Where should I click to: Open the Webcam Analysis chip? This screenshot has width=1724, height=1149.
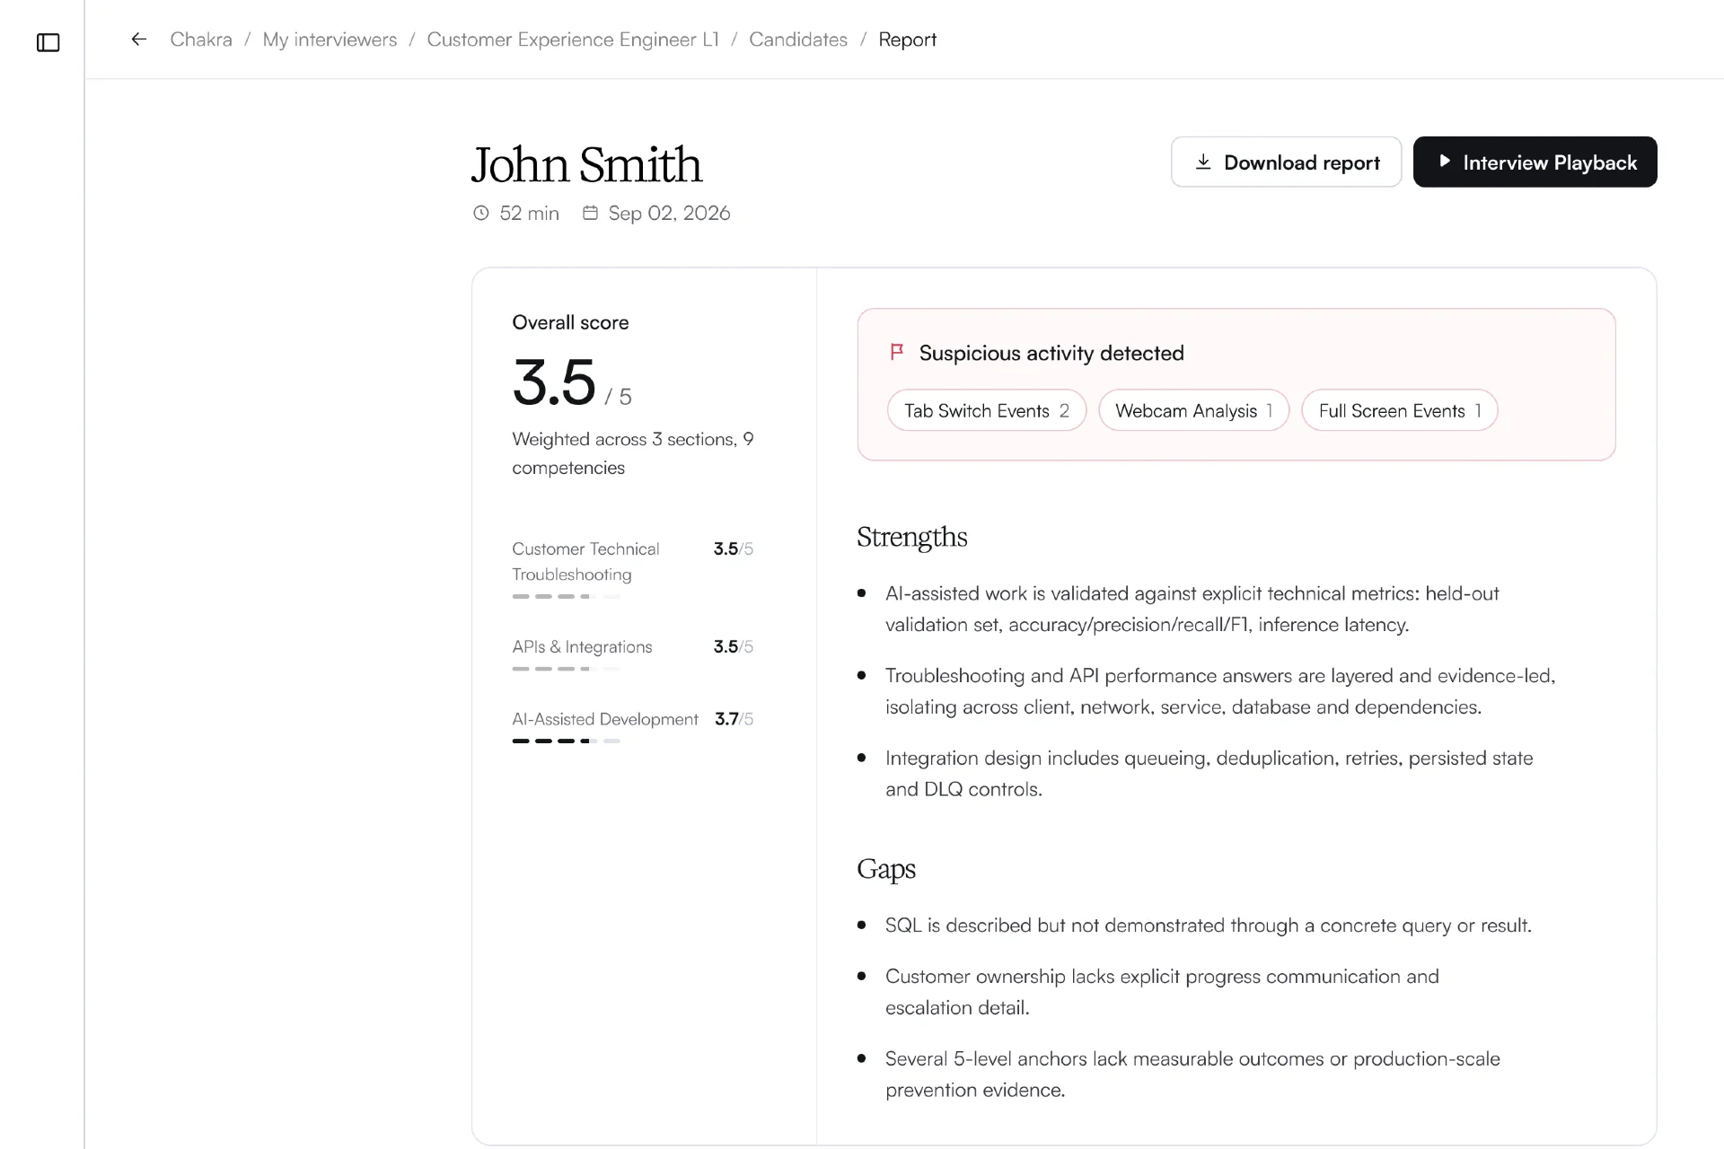(1193, 410)
